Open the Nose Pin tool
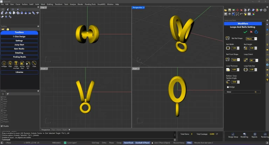269x145 pixels. (x=28, y=63)
